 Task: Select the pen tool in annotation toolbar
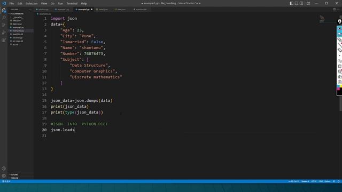coord(340,39)
